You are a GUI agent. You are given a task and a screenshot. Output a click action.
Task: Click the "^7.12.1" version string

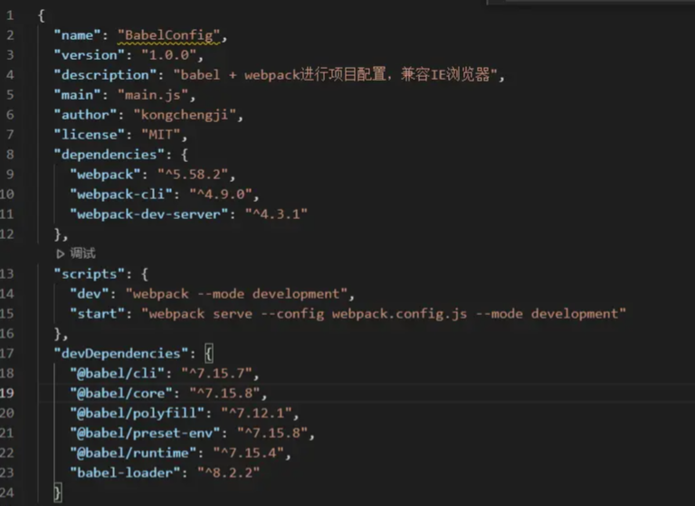pos(256,414)
